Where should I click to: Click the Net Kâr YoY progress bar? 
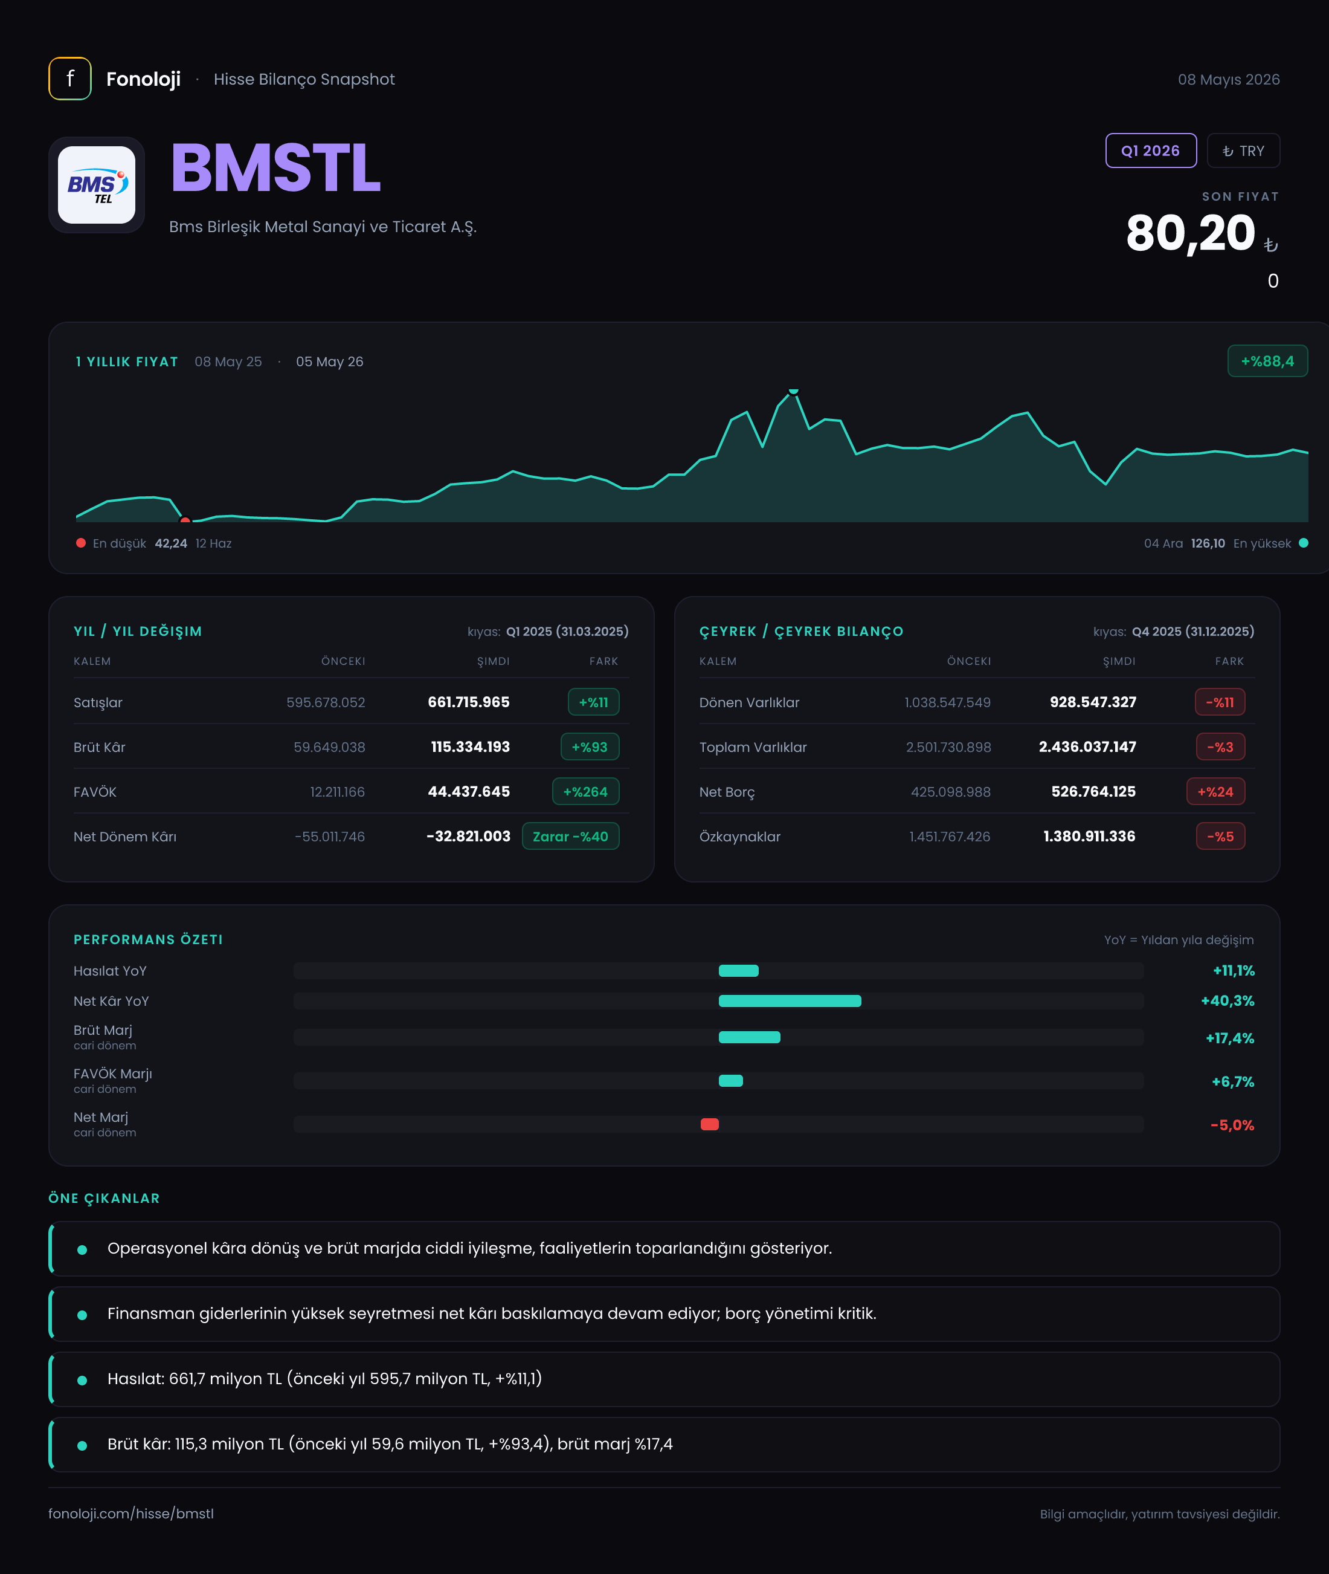pyautogui.click(x=718, y=1000)
